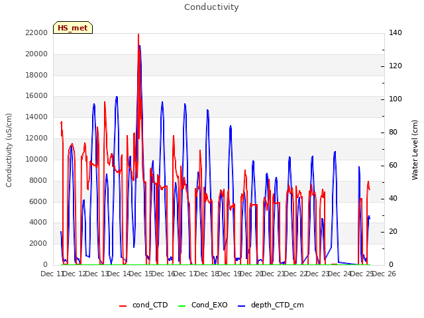Click the 4000 left axis value
The height and width of the screenshot is (318, 424).
coord(38,223)
